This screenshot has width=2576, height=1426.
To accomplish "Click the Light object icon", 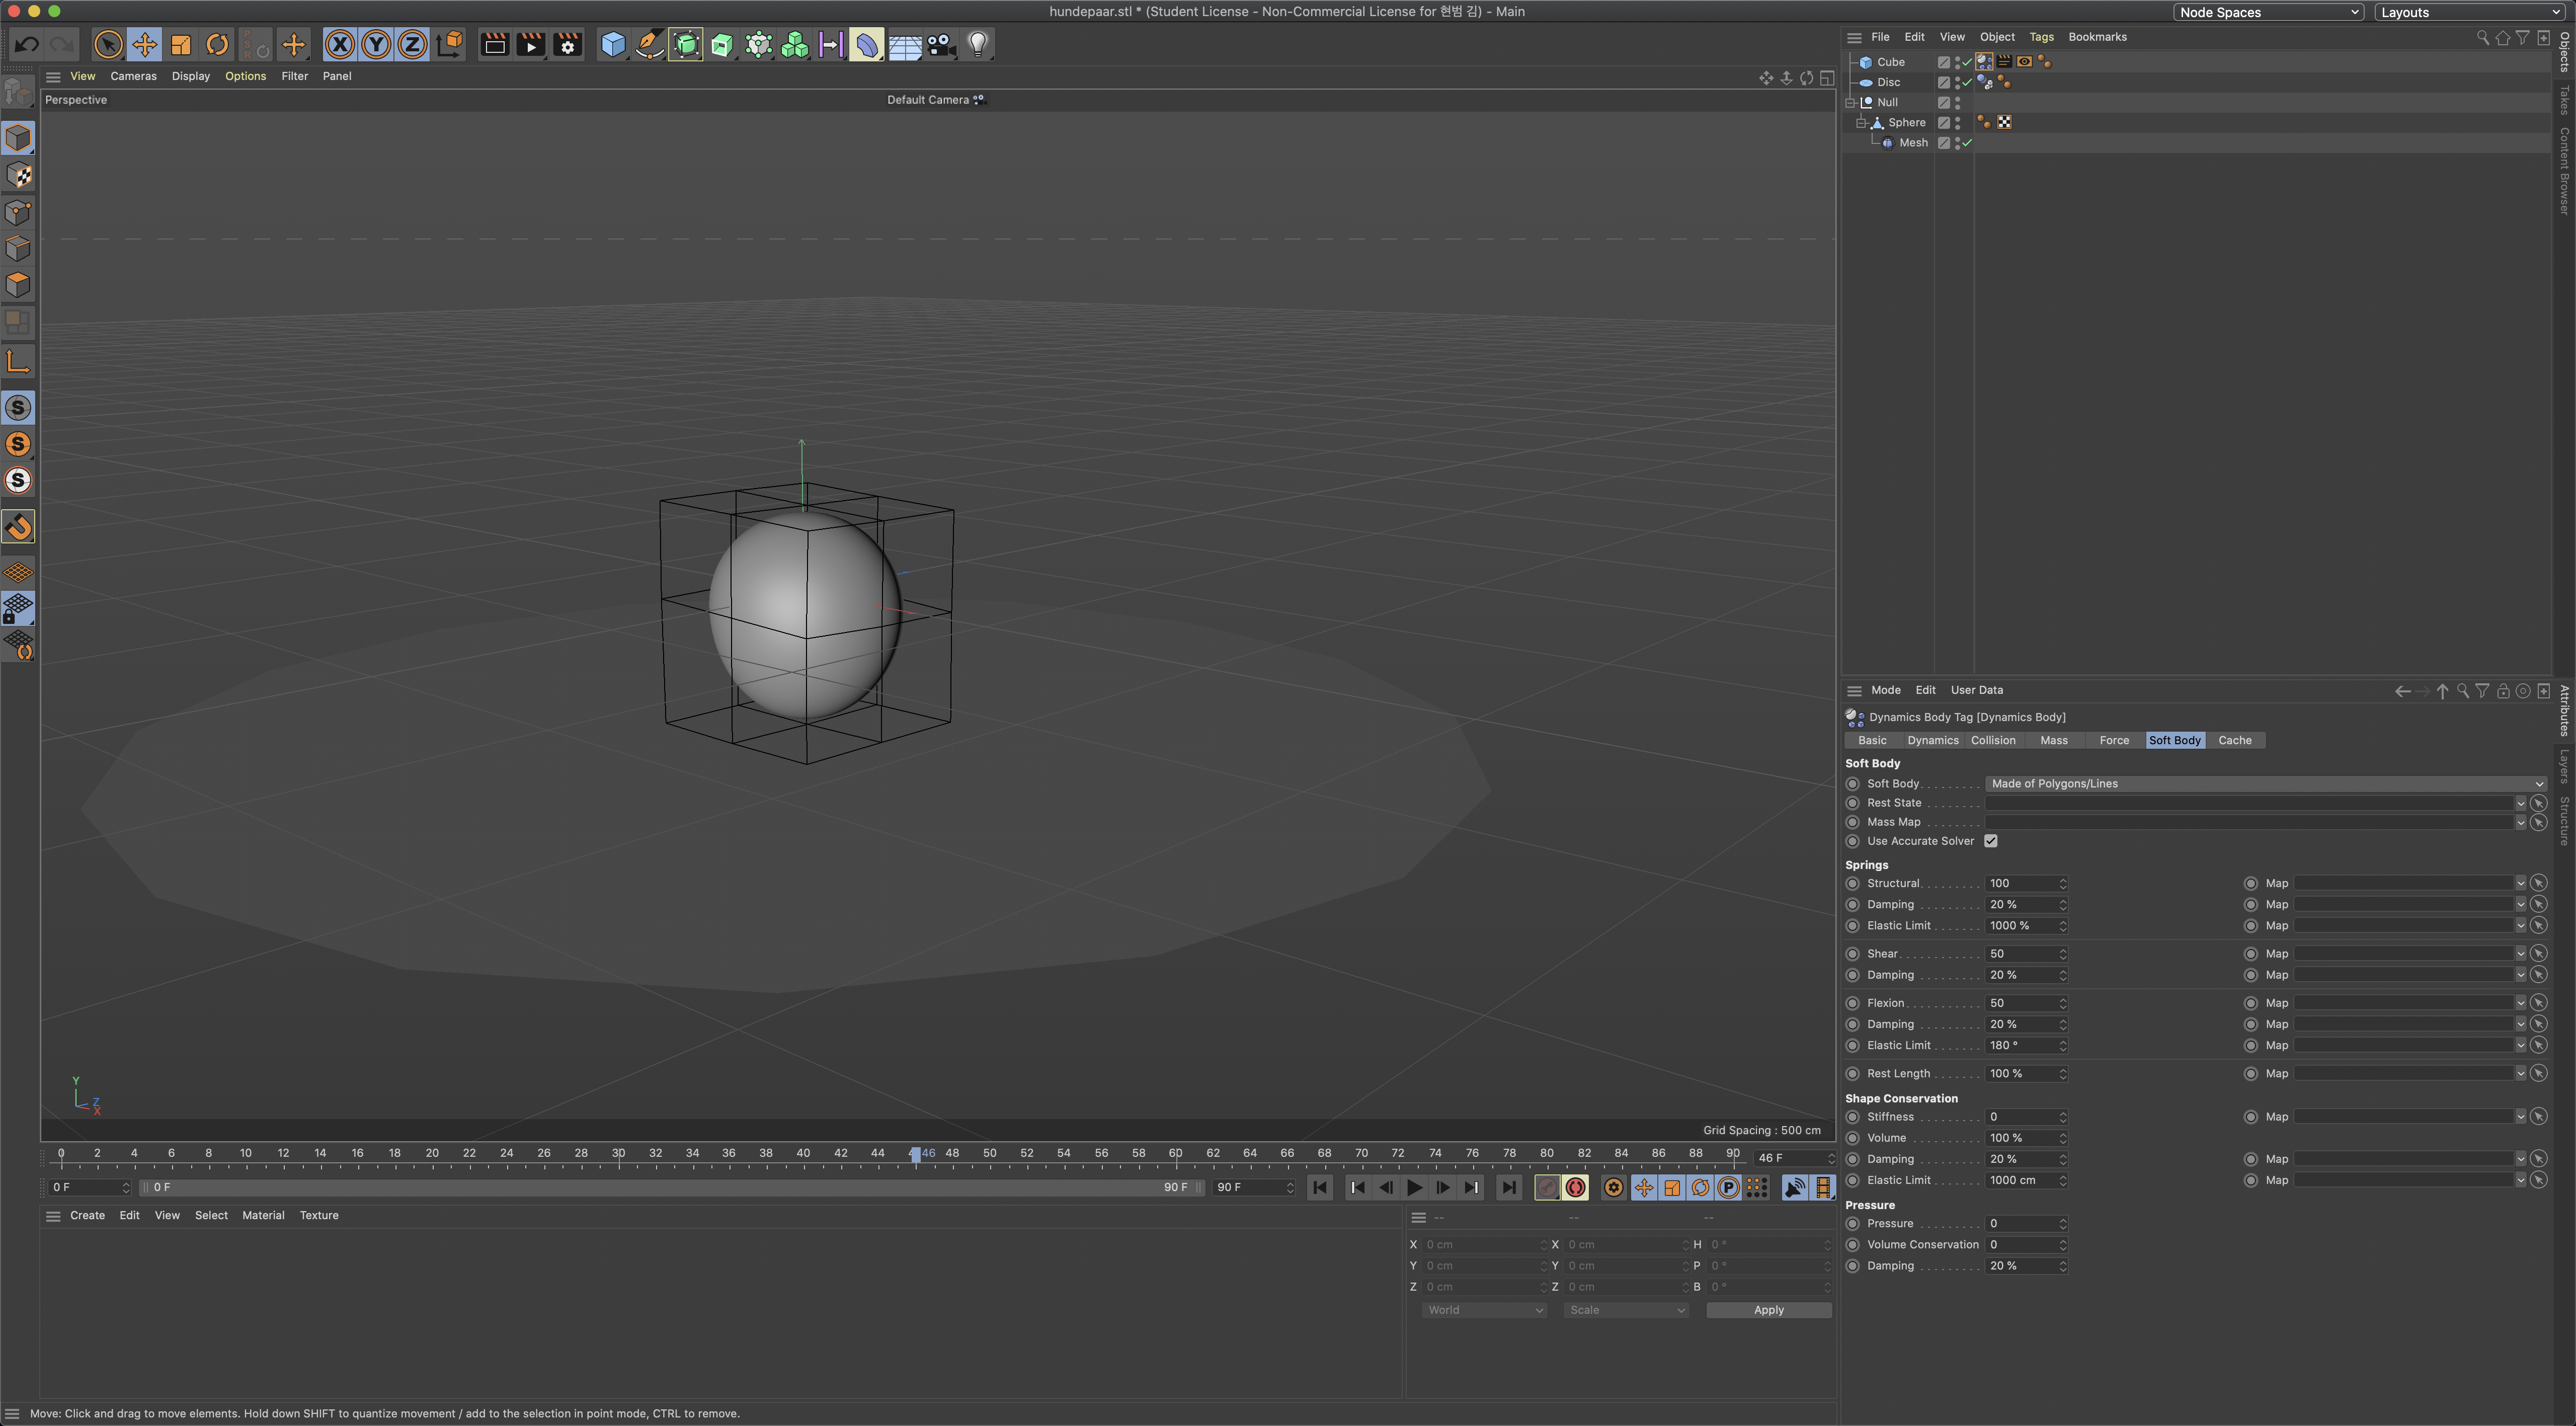I will click(978, 44).
